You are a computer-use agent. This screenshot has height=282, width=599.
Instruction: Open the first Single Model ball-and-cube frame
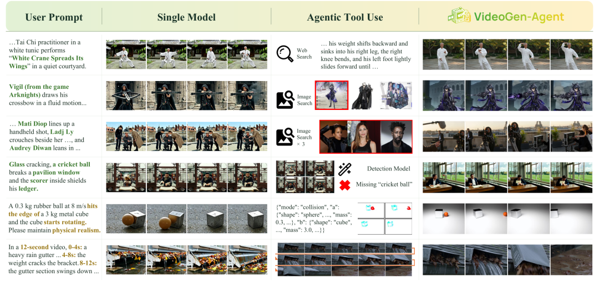coord(126,219)
